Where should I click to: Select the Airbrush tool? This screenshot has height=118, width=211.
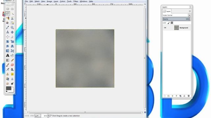(8, 69)
